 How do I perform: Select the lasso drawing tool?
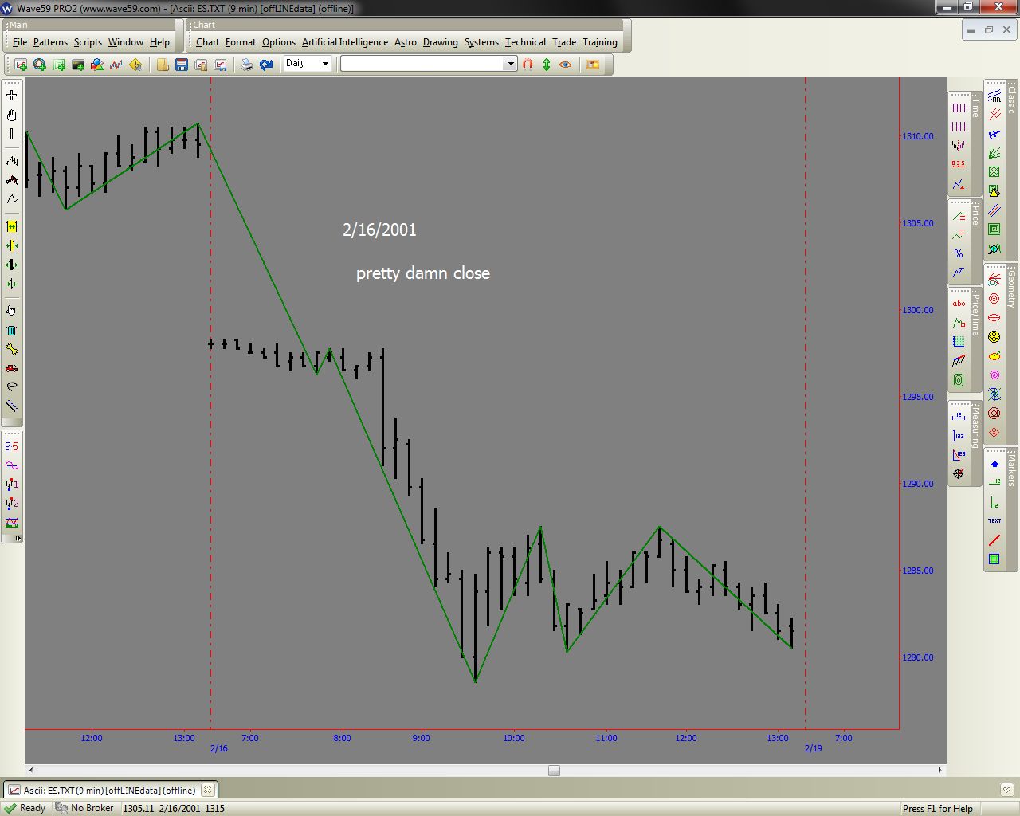pos(12,387)
